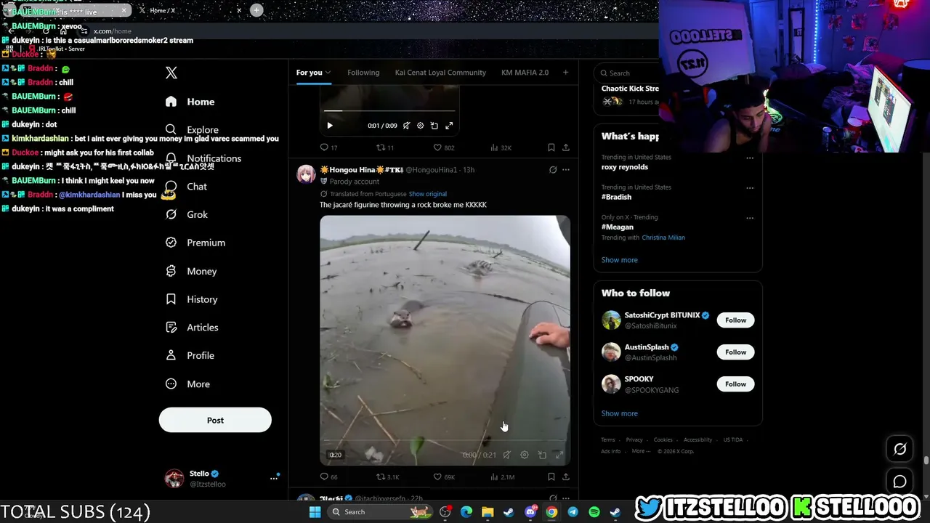Expand the 0:09 video to fullscreen
Screen dimensions: 930x523
coord(449,126)
